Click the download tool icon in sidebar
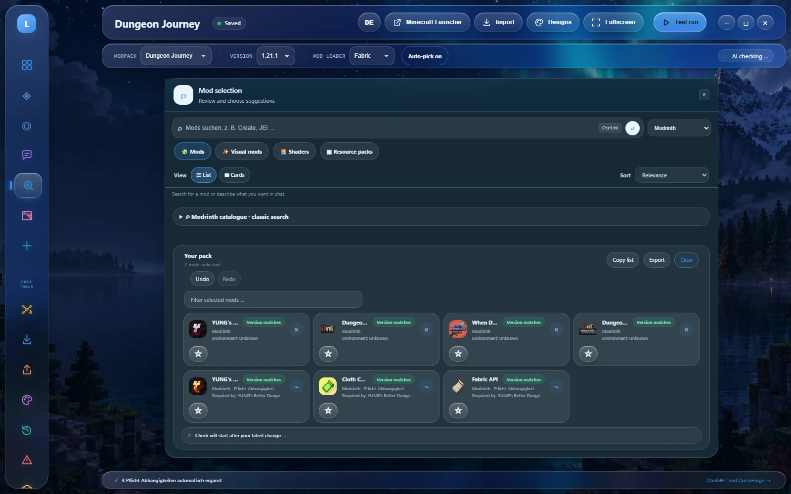This screenshot has height=494, width=791. click(x=27, y=340)
